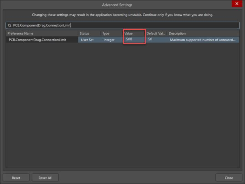The width and height of the screenshot is (245, 184).
Task: Click the preference search input field
Action: [123, 25]
